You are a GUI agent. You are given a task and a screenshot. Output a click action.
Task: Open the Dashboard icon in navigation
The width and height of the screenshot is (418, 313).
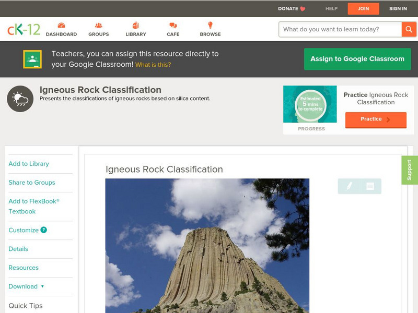point(61,26)
